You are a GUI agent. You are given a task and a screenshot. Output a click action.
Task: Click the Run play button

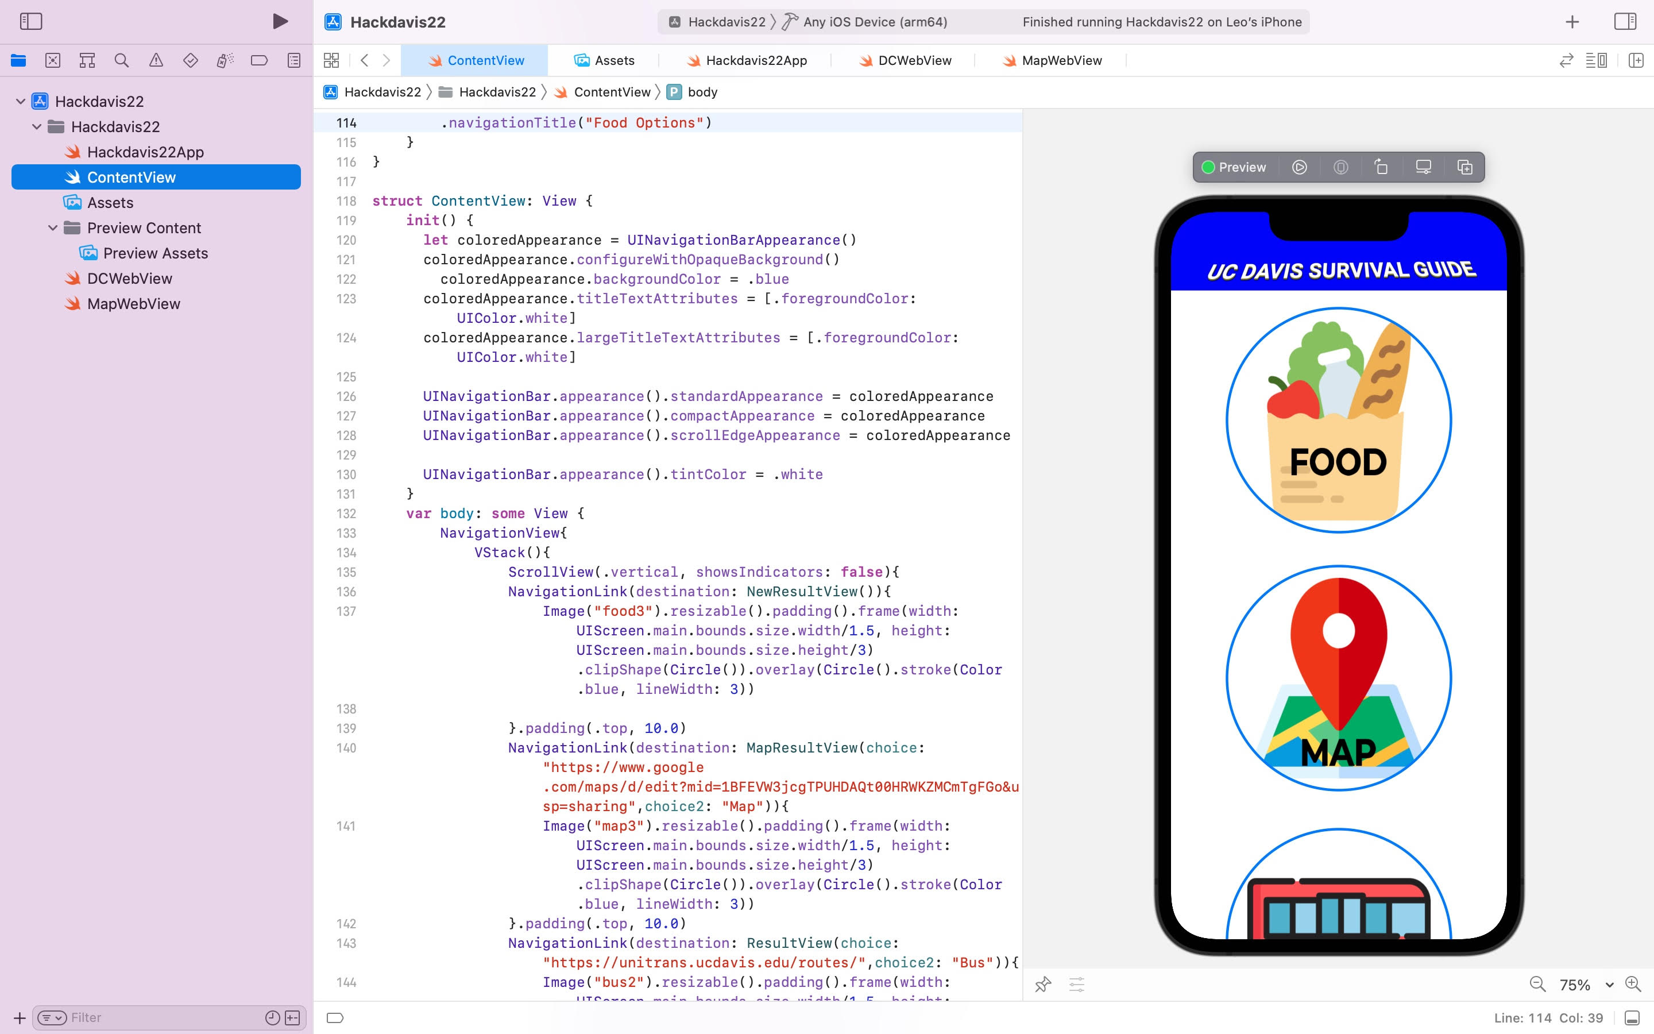click(x=280, y=21)
